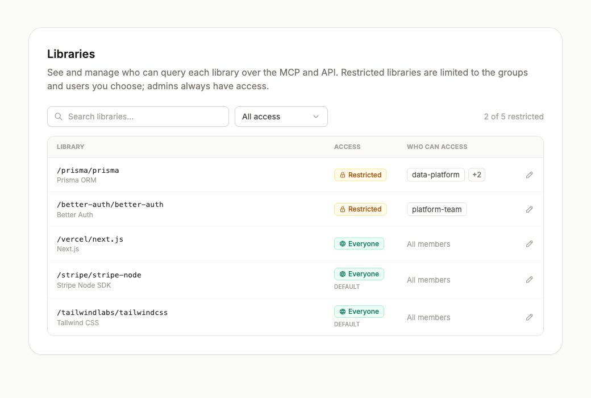The height and width of the screenshot is (398, 591).
Task: Edit access for tailwindcss library
Action: pyautogui.click(x=529, y=317)
